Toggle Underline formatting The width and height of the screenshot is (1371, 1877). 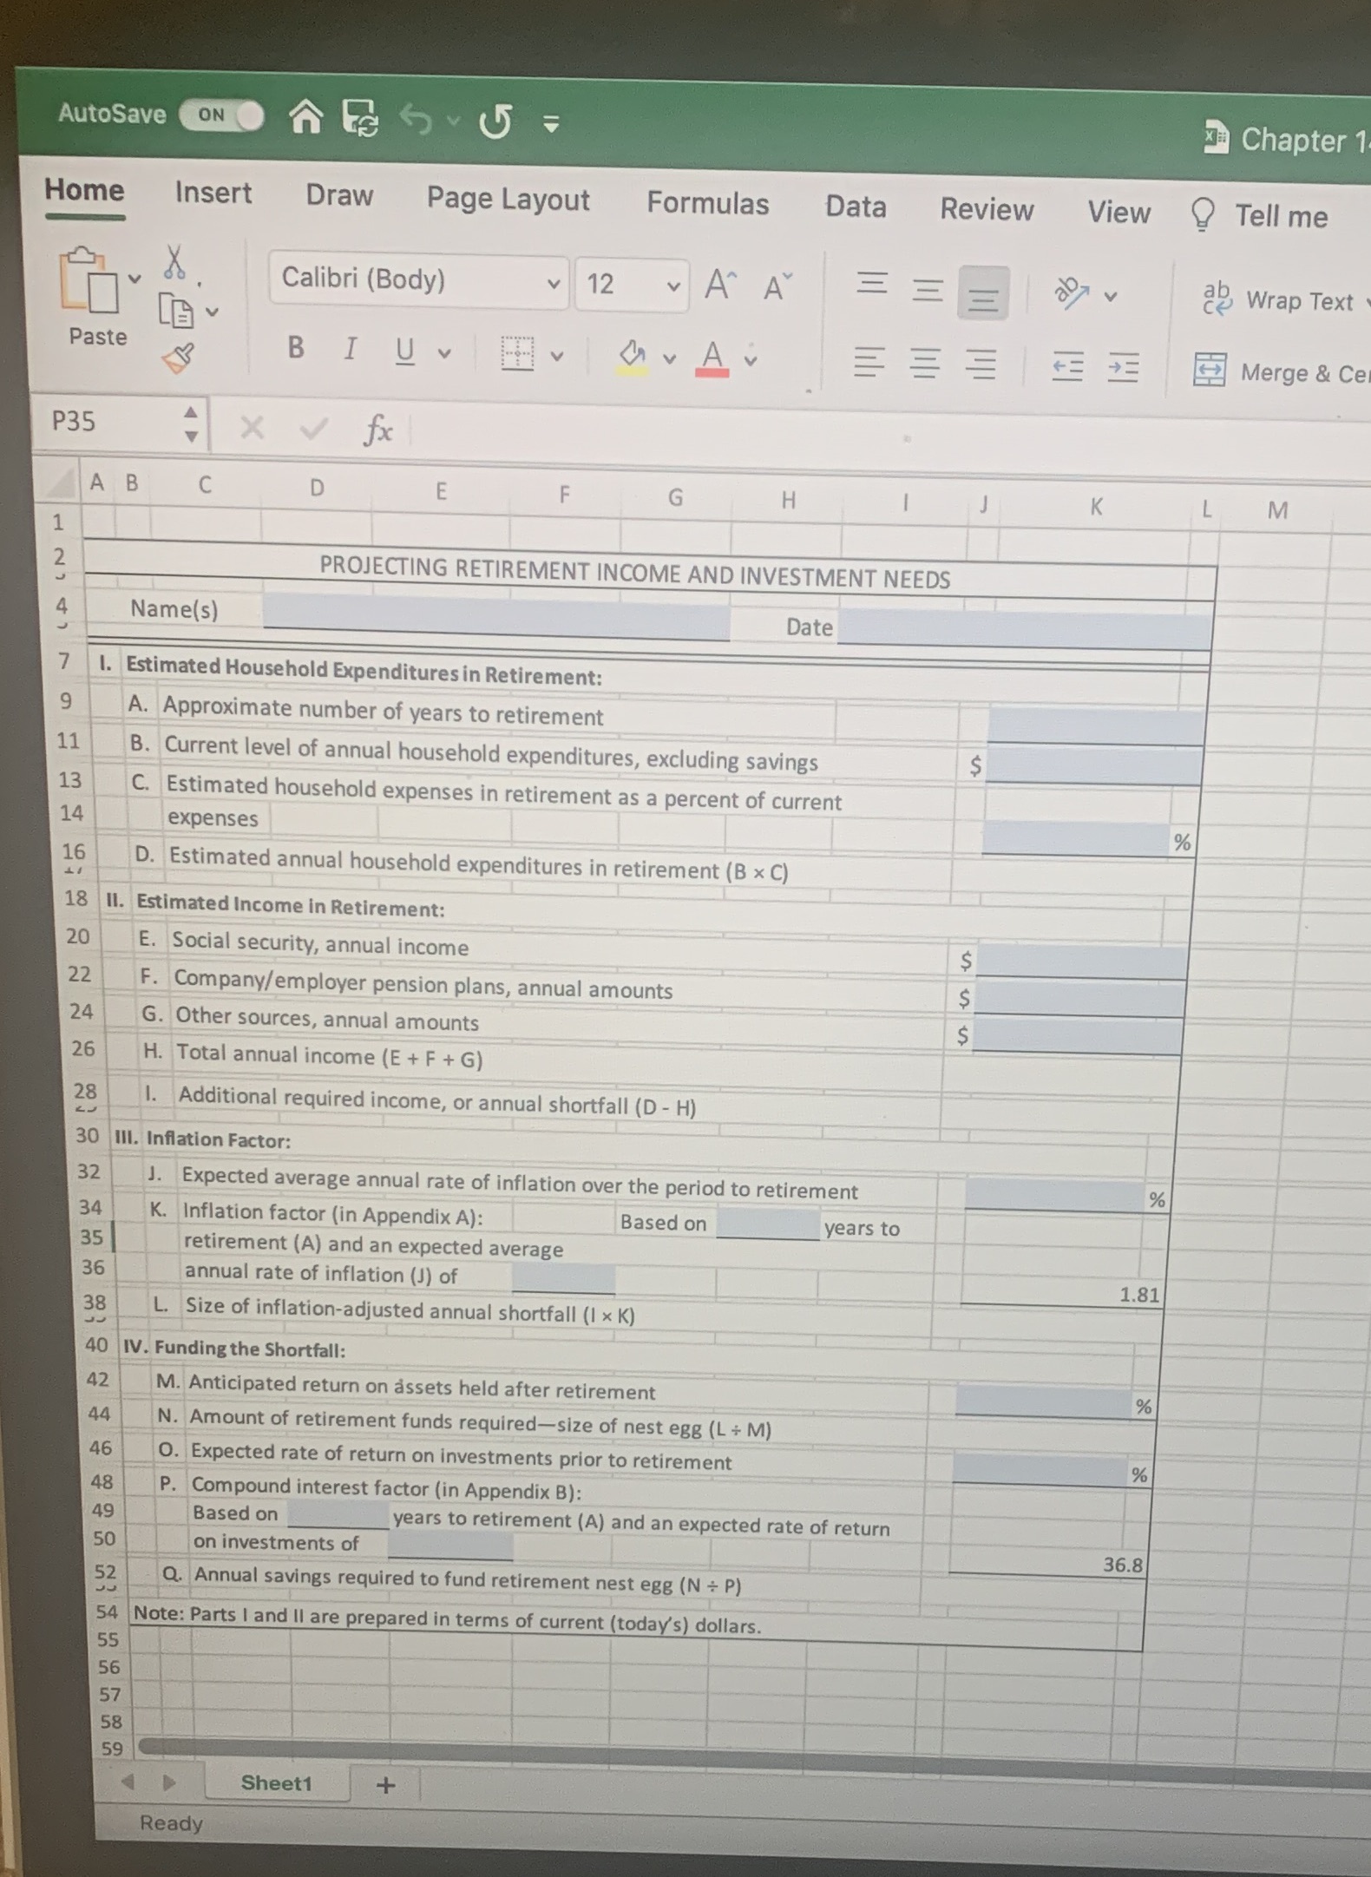(404, 351)
